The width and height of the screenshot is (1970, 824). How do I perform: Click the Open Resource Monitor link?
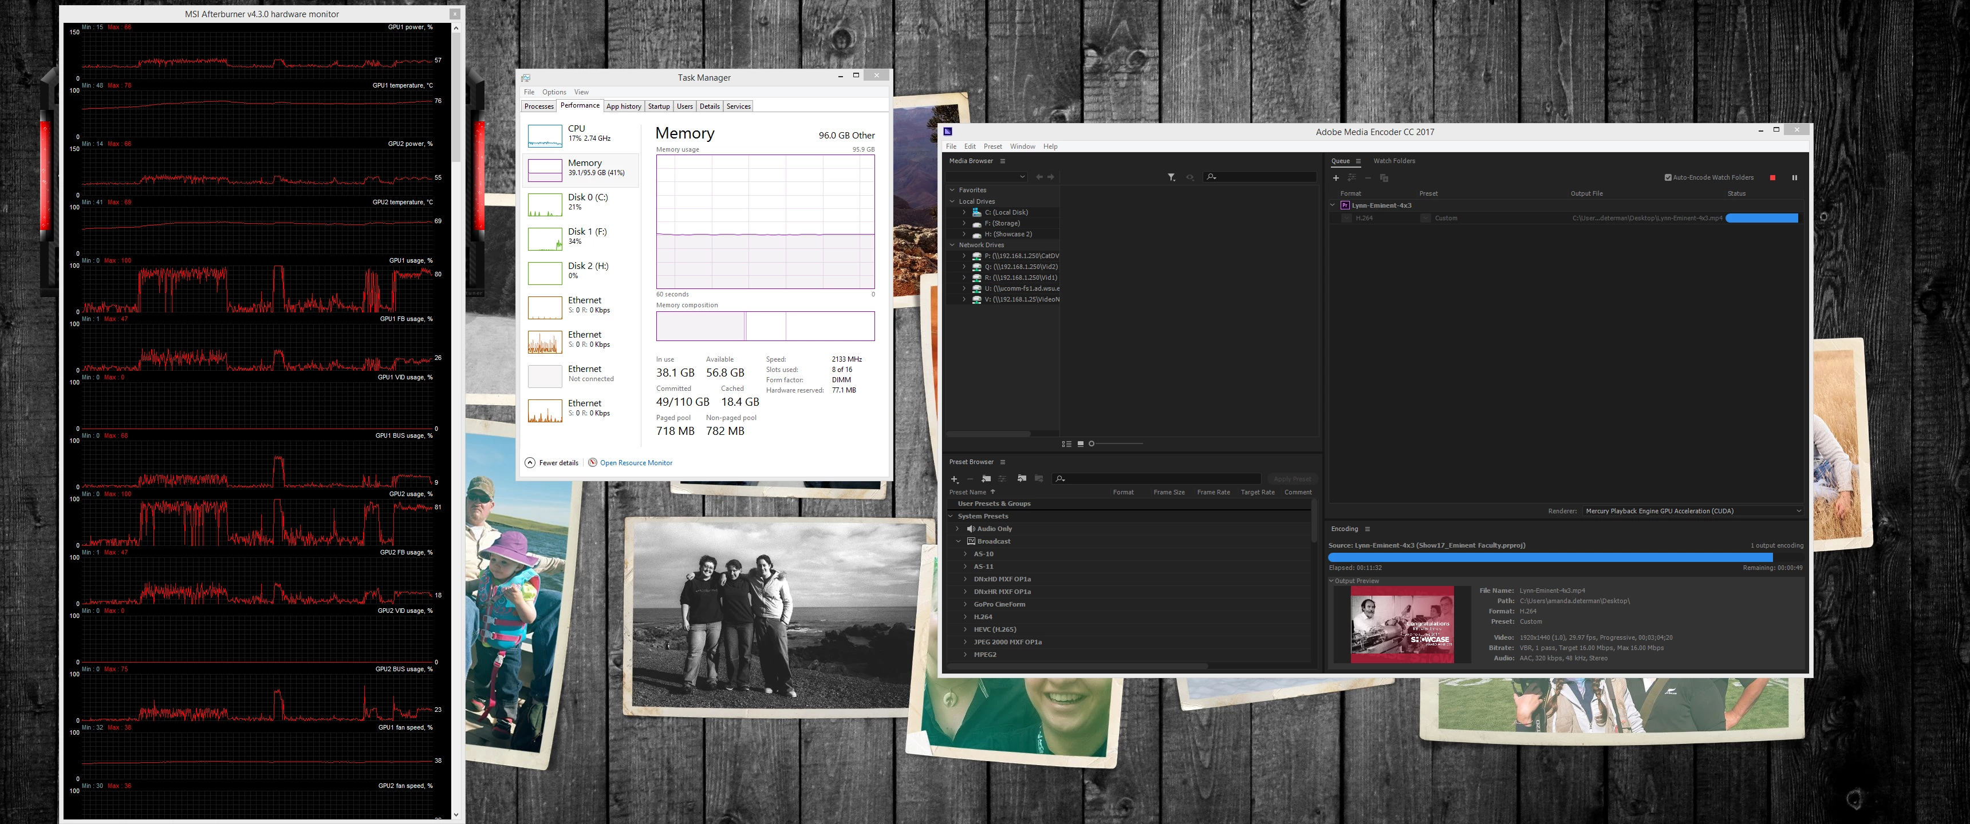click(x=636, y=462)
